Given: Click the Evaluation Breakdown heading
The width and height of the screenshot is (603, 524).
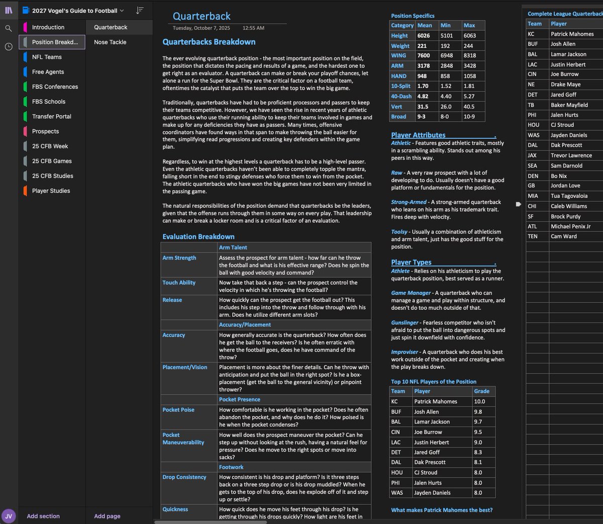Looking at the screenshot, I should point(198,236).
